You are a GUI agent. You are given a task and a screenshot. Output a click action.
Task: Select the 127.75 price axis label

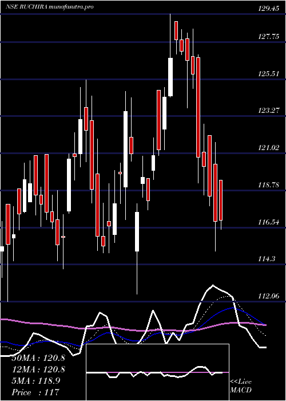click(268, 37)
